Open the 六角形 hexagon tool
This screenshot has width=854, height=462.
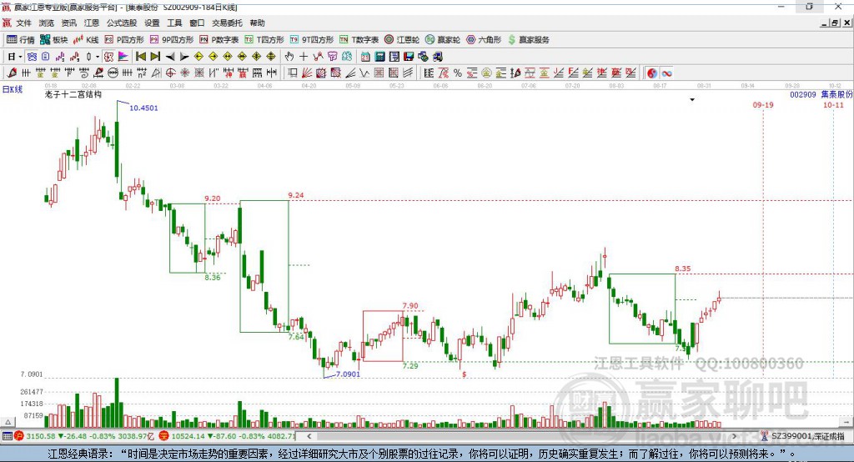pyautogui.click(x=484, y=40)
